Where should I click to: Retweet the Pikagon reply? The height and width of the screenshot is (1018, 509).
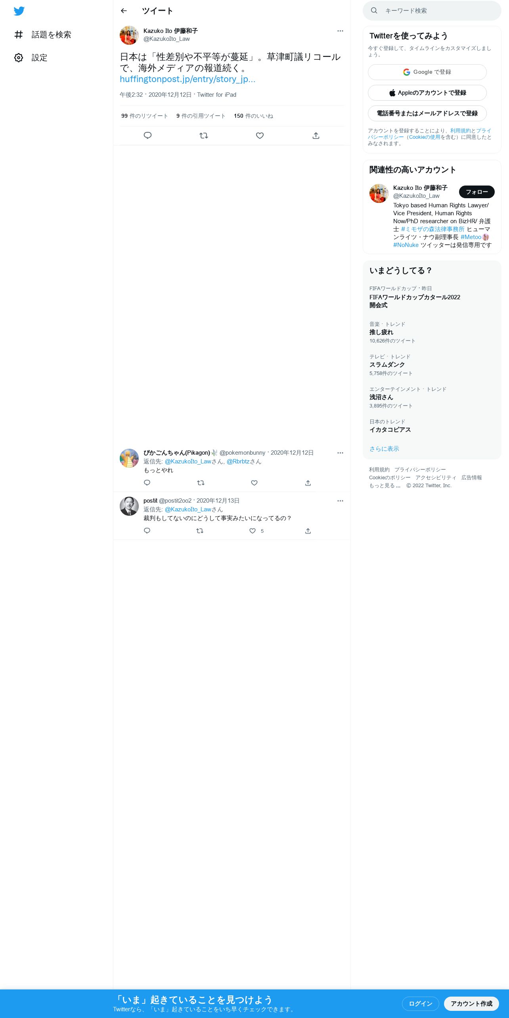pos(201,483)
